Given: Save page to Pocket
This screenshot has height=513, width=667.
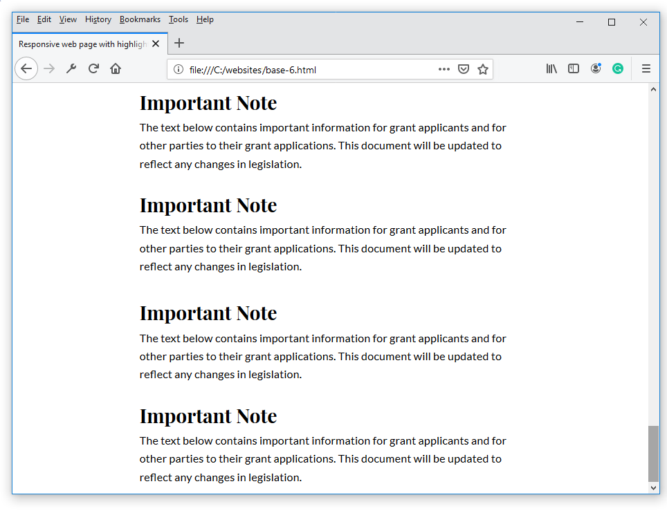Looking at the screenshot, I should [464, 69].
